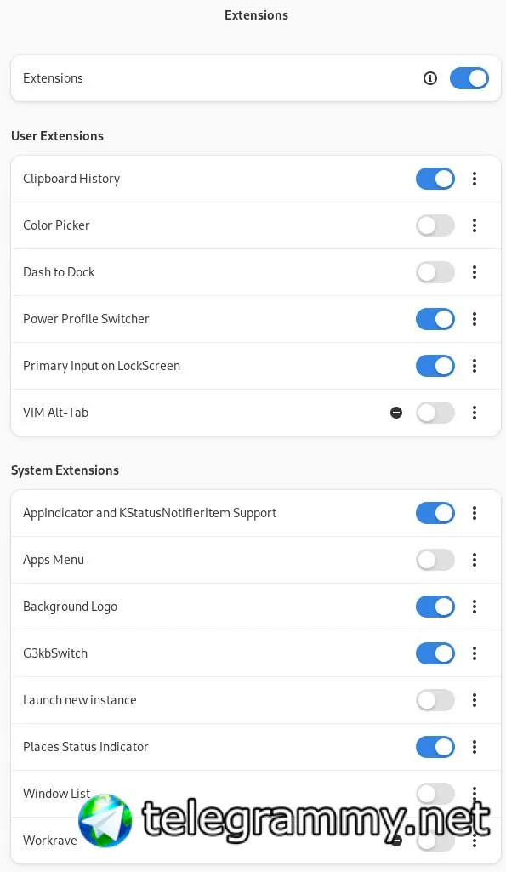Click the error indicator icon on VIM Alt-Tab

pyautogui.click(x=396, y=413)
